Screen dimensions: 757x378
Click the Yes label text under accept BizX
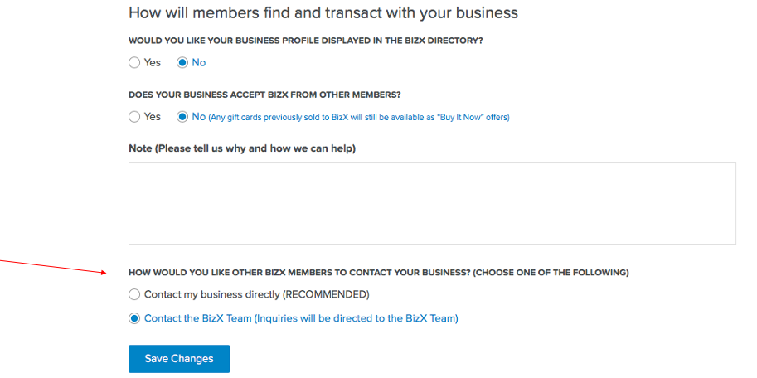[x=153, y=117]
